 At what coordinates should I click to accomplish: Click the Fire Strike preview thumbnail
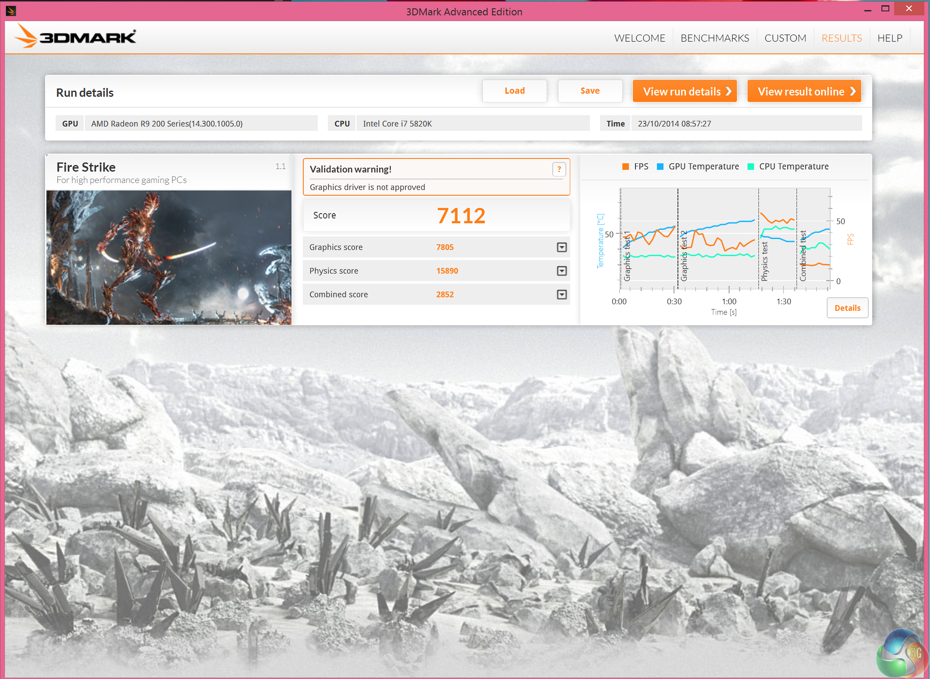tap(168, 257)
